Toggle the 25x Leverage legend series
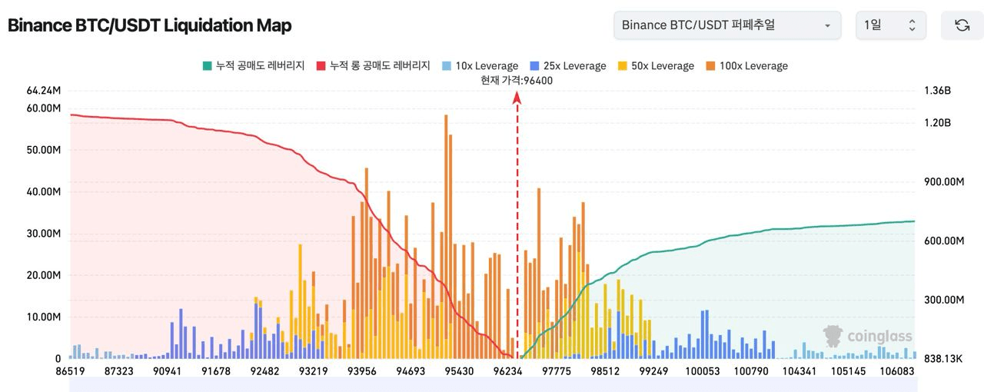The image size is (984, 392). coord(568,66)
